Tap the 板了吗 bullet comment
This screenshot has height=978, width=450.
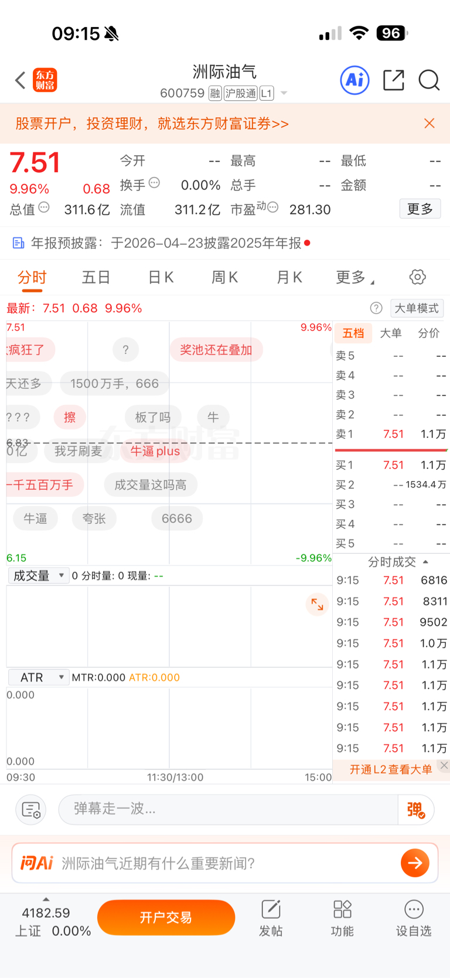(153, 417)
